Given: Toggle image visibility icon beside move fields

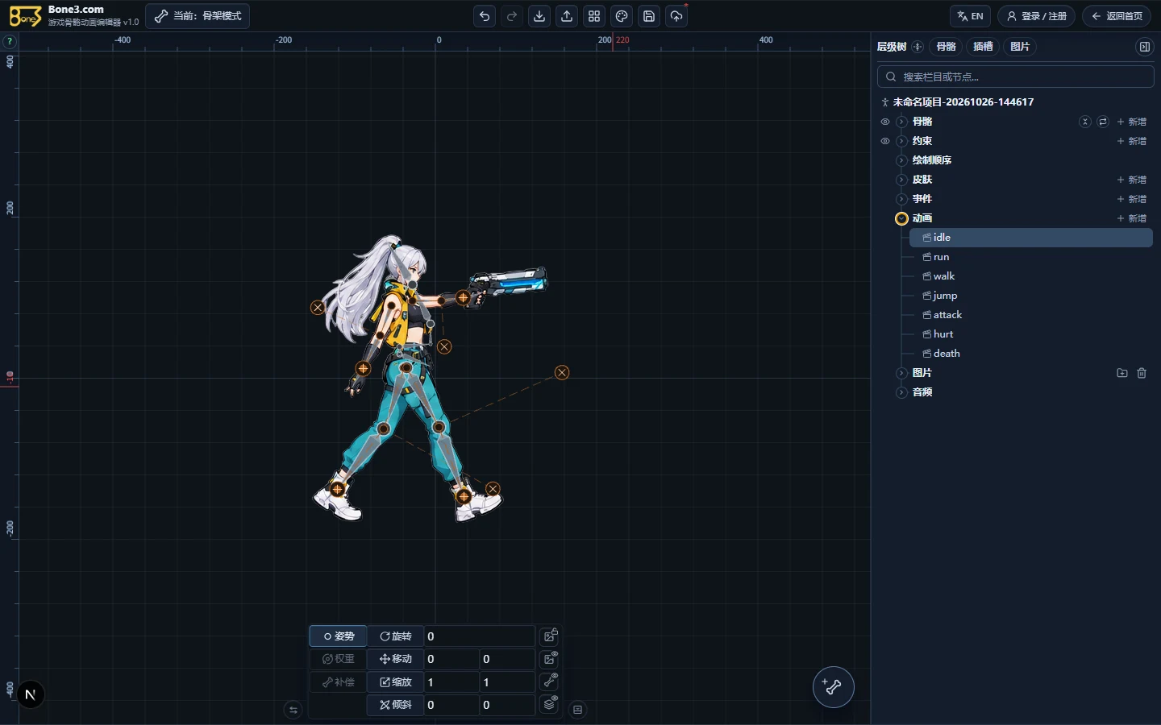Looking at the screenshot, I should pos(551,658).
